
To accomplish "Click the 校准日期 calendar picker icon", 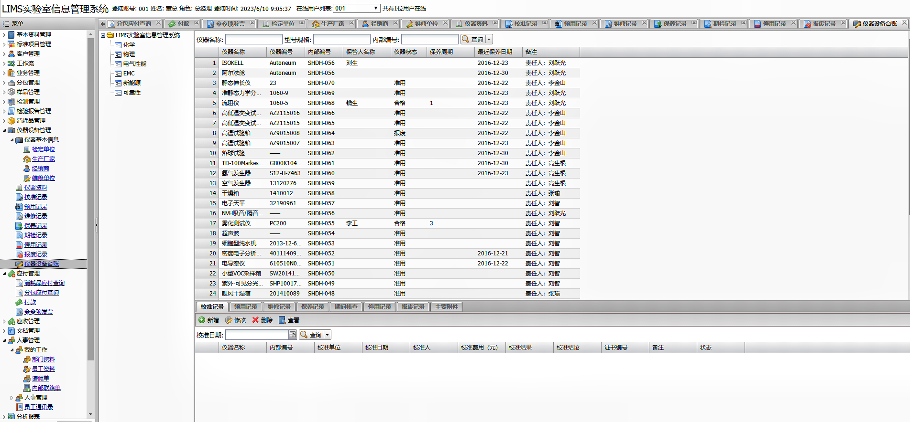I will click(293, 335).
